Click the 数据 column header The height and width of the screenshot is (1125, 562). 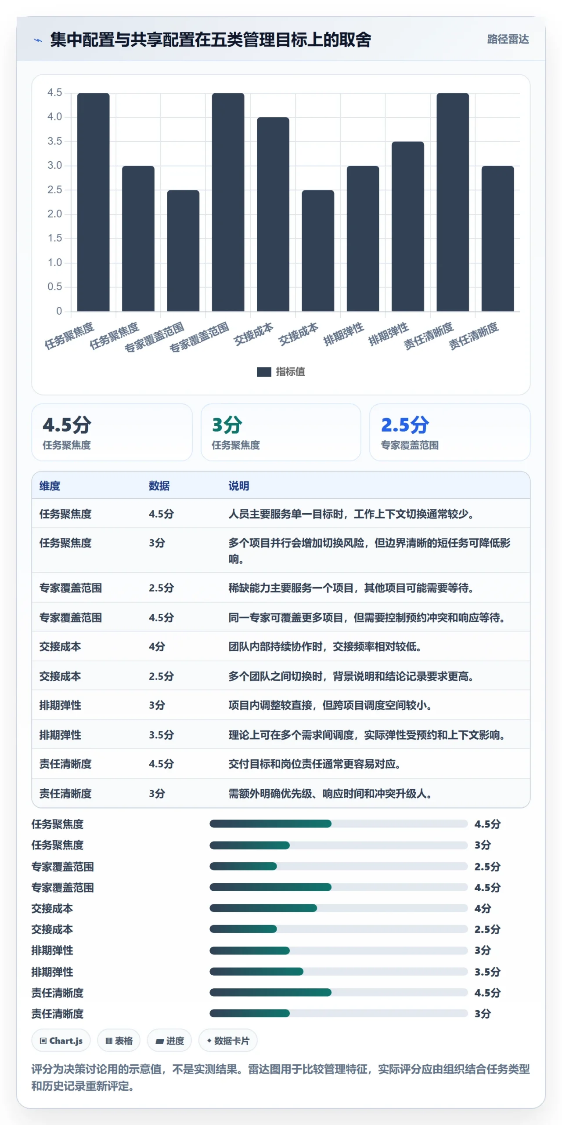click(x=159, y=486)
